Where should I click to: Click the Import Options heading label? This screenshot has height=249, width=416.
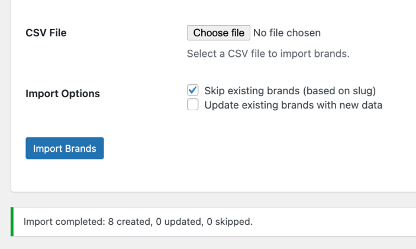[63, 94]
